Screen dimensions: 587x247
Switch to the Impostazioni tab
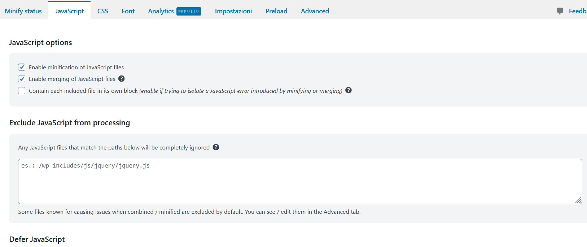tap(233, 11)
